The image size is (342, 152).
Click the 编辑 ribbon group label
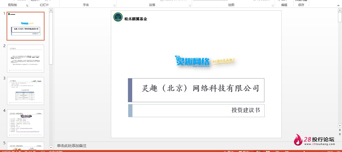(284, 5)
